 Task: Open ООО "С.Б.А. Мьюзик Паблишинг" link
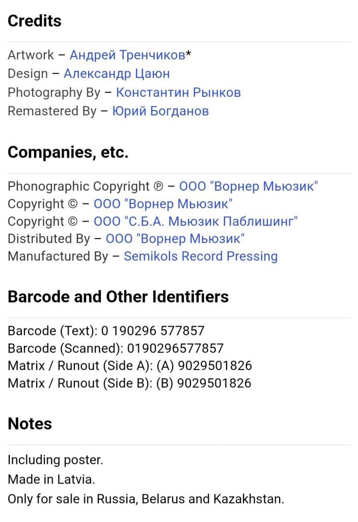[196, 221]
